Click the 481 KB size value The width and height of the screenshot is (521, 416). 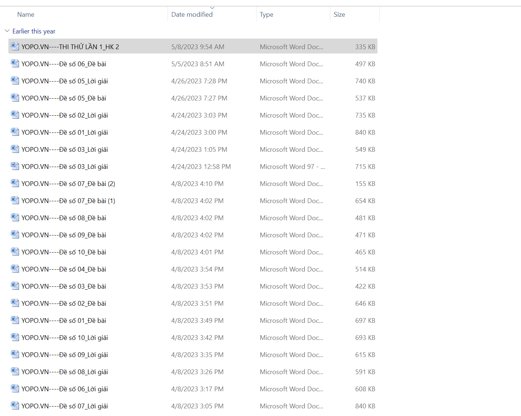[x=365, y=218]
